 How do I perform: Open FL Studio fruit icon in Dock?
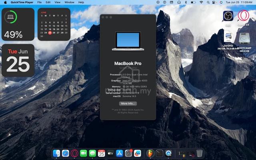[150, 154]
